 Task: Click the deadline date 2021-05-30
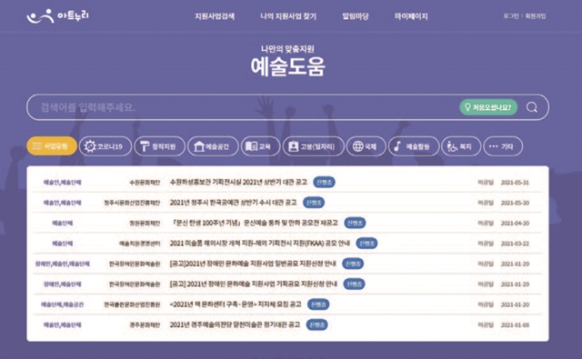pos(515,203)
